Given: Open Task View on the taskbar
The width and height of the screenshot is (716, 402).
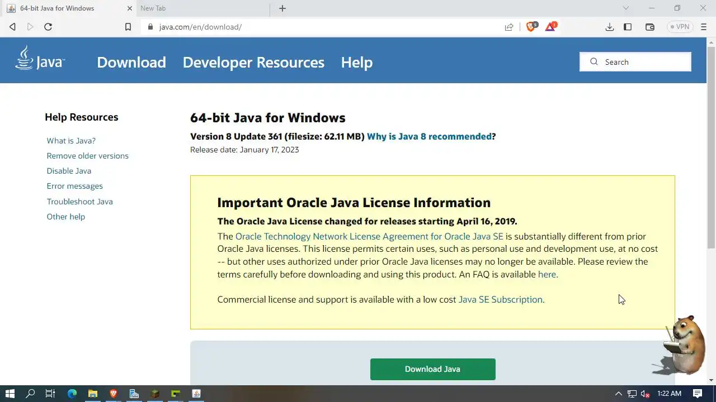Looking at the screenshot, I should point(50,394).
